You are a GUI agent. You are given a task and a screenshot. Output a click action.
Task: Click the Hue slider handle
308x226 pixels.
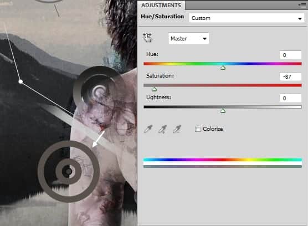[x=223, y=68]
